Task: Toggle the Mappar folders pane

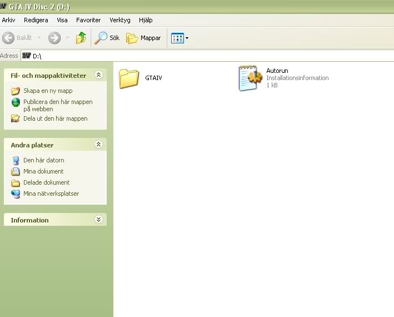Action: pyautogui.click(x=143, y=38)
